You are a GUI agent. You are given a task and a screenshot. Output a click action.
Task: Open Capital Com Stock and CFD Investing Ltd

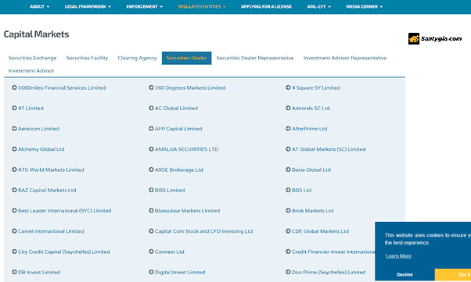(203, 231)
